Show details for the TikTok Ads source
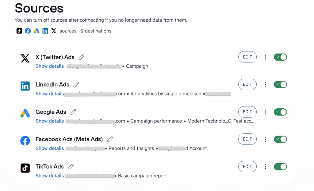The image size is (314, 191). coord(49,175)
